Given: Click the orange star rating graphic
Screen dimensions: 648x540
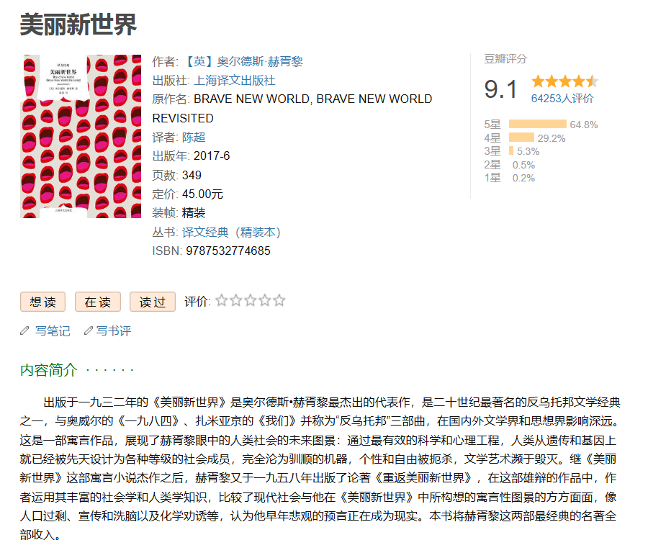Looking at the screenshot, I should click(565, 81).
